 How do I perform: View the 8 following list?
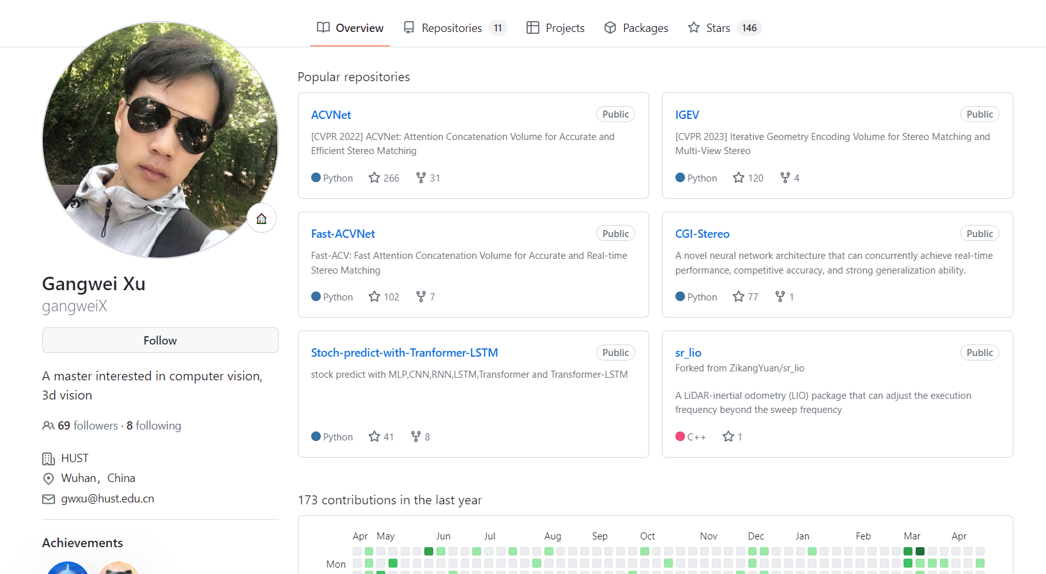(154, 426)
